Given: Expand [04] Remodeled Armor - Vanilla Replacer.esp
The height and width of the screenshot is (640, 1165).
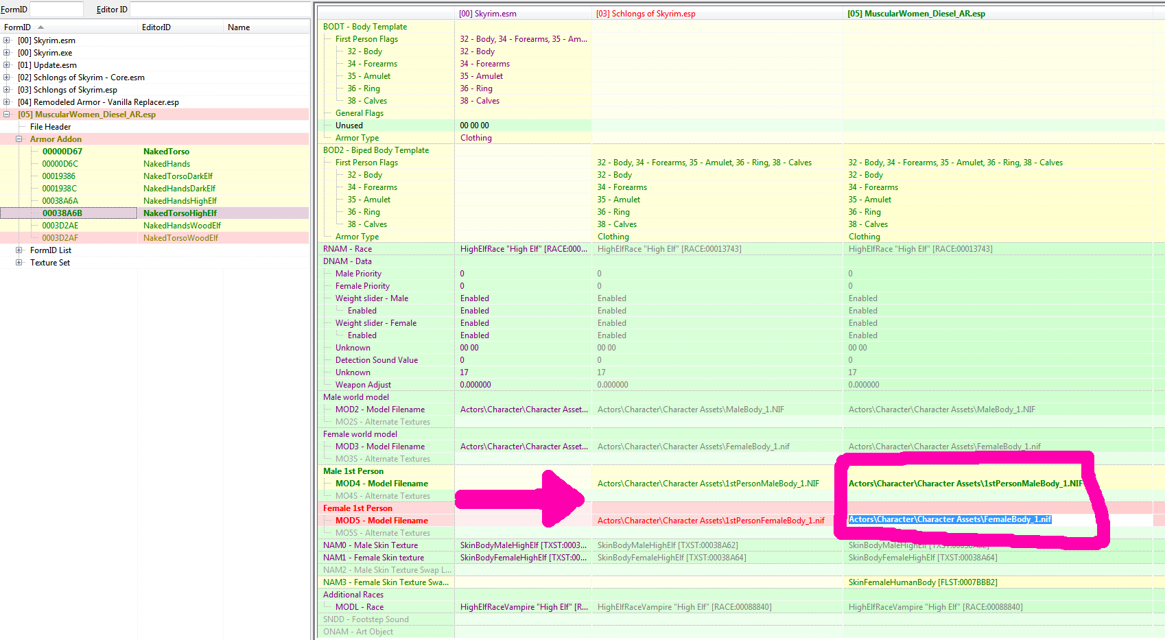Looking at the screenshot, I should [7, 102].
